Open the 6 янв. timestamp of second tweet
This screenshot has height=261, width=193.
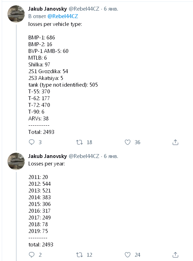coord(111,156)
